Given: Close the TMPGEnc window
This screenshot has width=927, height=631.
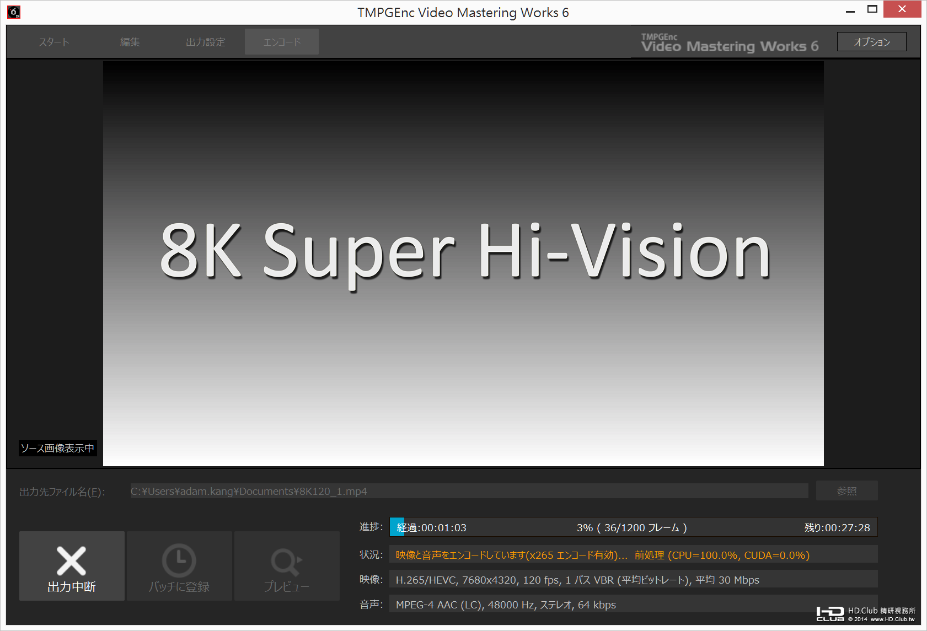Looking at the screenshot, I should 902,9.
